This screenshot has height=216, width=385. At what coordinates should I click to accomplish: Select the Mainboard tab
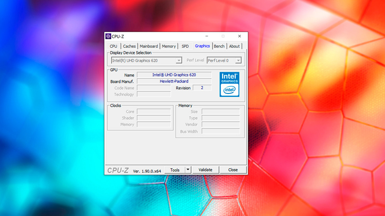coord(149,46)
